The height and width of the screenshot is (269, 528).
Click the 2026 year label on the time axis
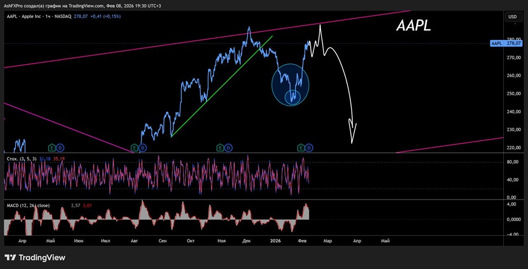point(276,241)
